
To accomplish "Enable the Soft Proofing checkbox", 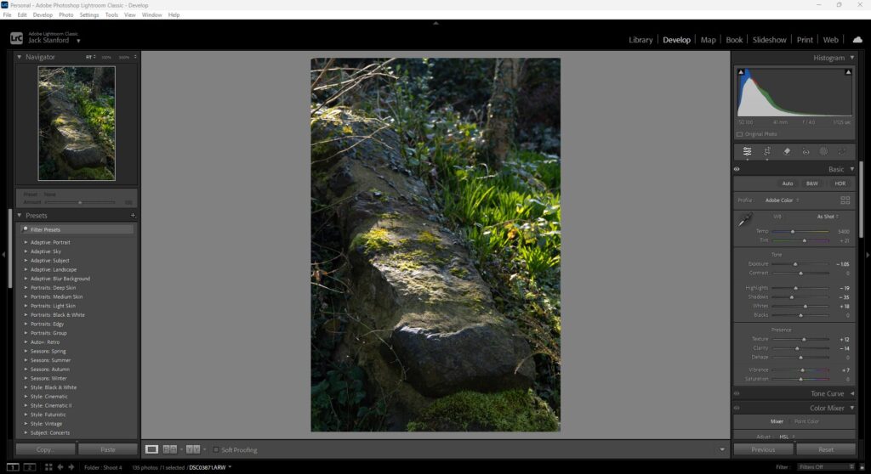I will (216, 449).
